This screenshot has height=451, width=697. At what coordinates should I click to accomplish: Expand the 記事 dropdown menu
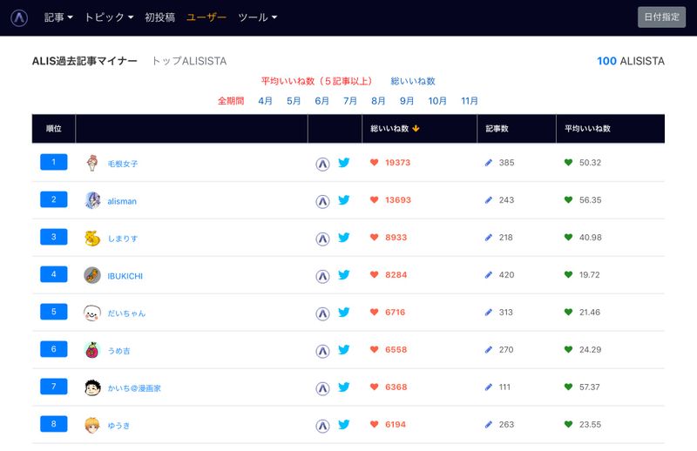click(58, 17)
